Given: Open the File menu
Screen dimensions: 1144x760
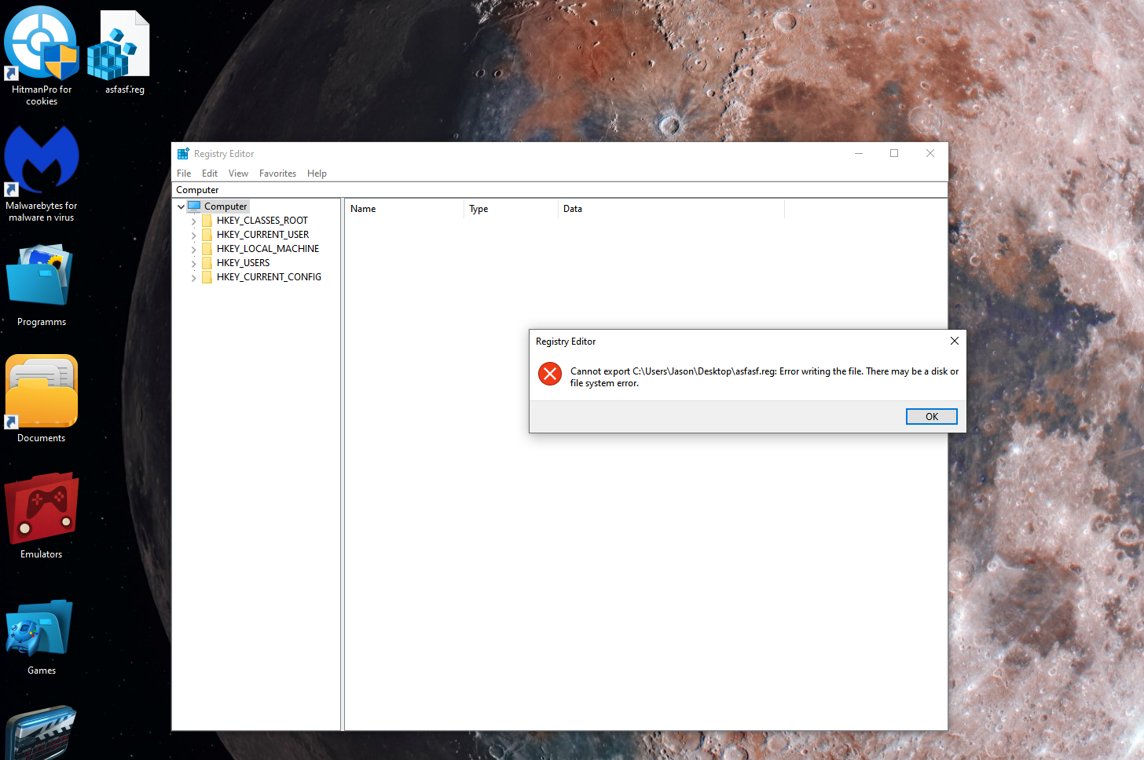Looking at the screenshot, I should pos(184,174).
